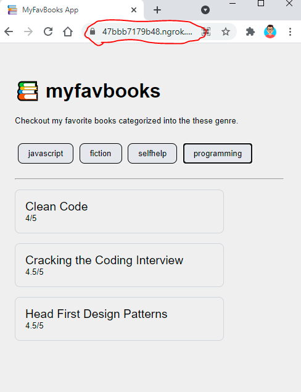Bookmark this page with the star icon

[226, 31]
